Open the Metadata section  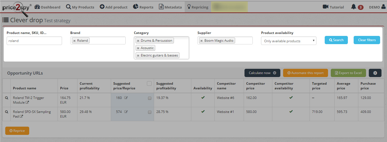pos(170,7)
